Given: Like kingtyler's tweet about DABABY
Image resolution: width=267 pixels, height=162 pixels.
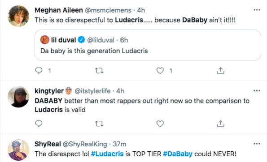Looking at the screenshot, I should click(160, 124).
